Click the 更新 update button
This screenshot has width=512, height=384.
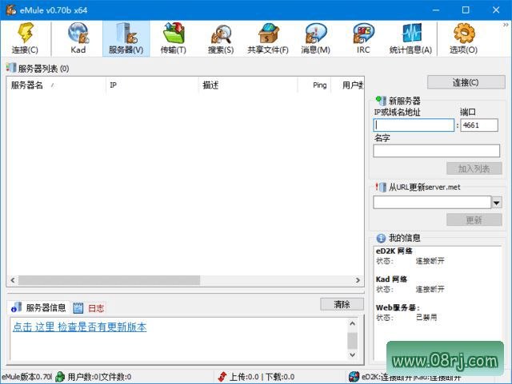(x=474, y=220)
